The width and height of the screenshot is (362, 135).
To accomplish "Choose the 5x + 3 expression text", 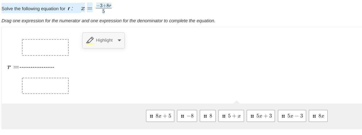I will click(264, 116).
